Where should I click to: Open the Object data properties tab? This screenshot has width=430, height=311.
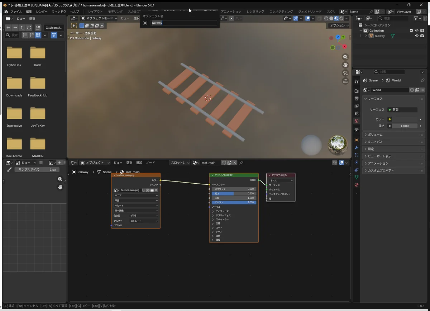[x=356, y=177]
